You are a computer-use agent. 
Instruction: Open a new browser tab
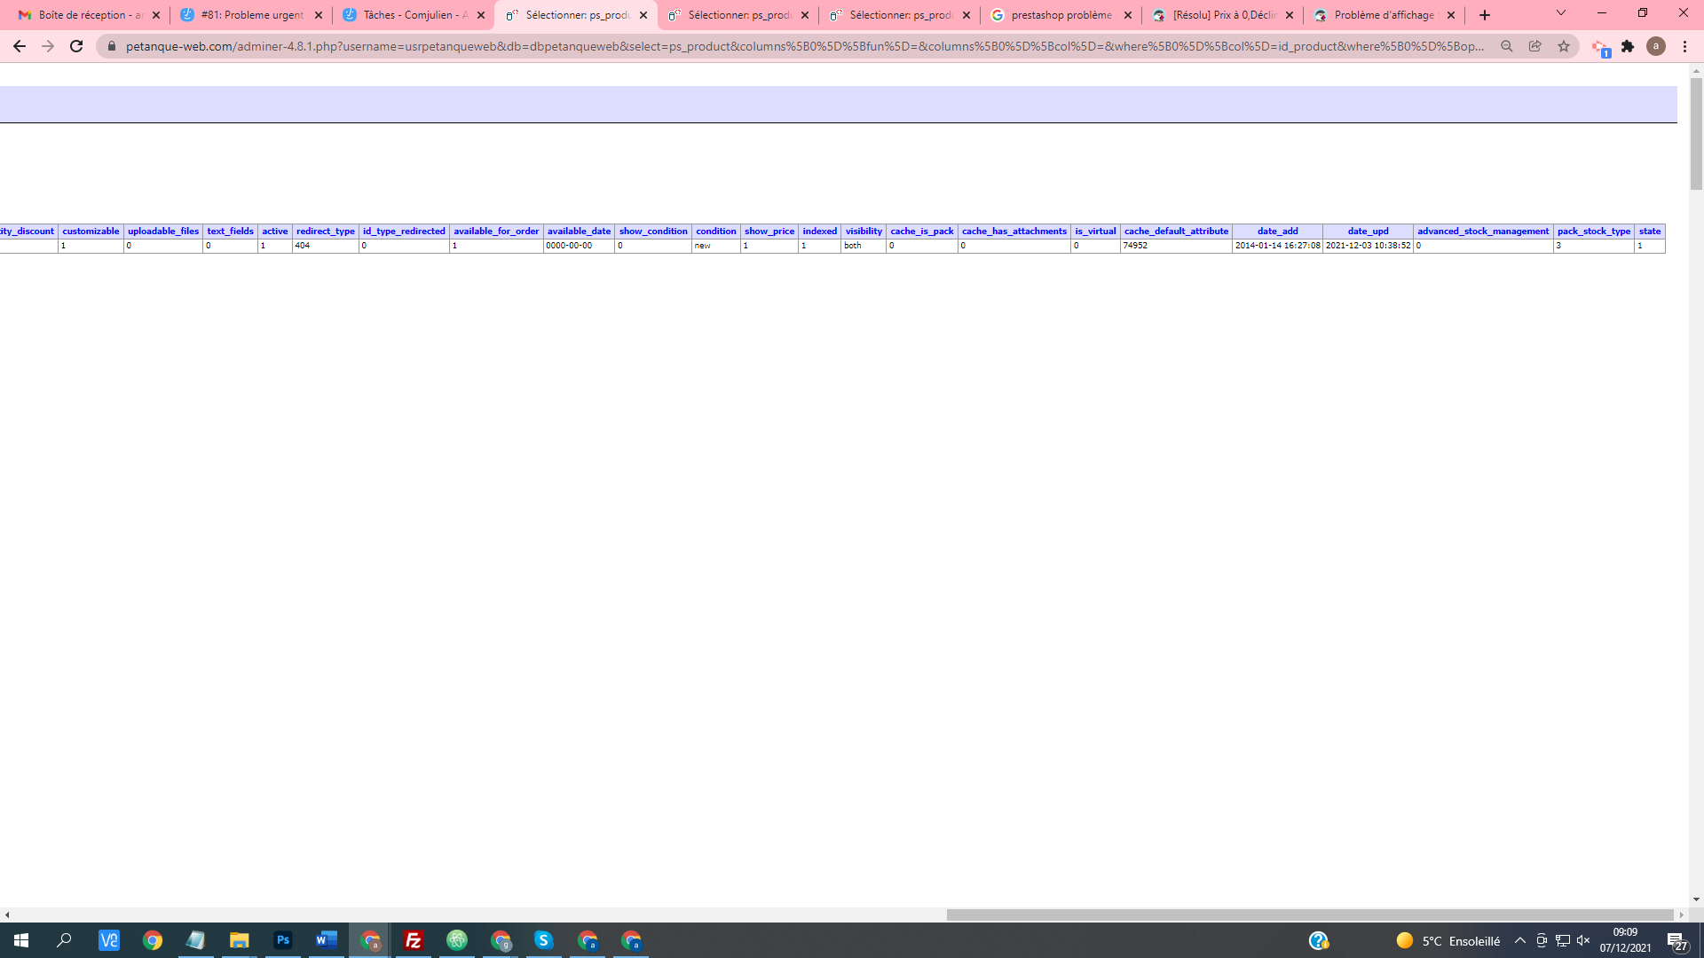(1485, 15)
